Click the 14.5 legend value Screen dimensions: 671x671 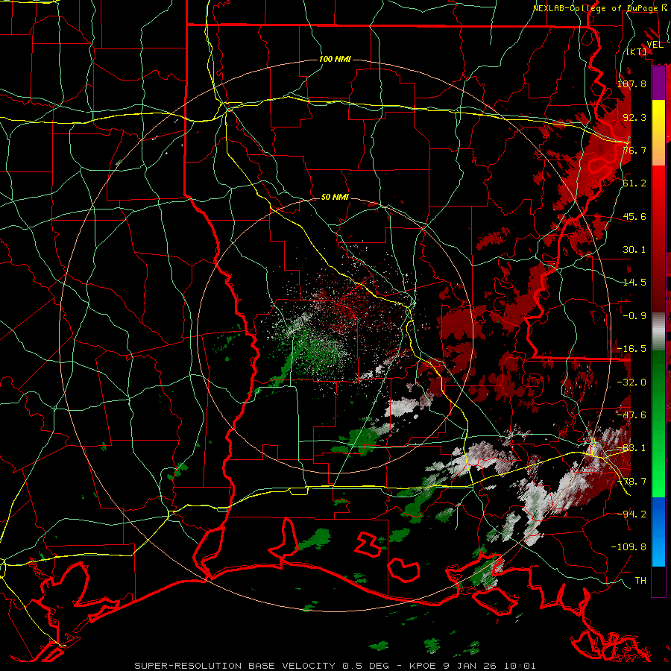(x=634, y=282)
